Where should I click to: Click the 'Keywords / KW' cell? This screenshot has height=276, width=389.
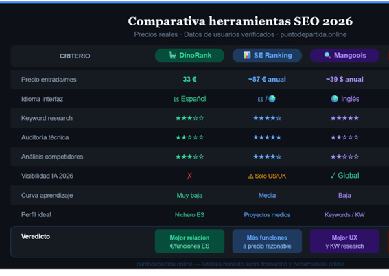click(344, 214)
